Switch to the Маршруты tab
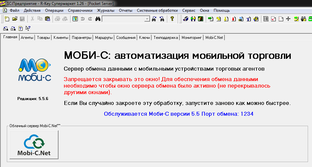The image size is (312, 167). [x=104, y=38]
